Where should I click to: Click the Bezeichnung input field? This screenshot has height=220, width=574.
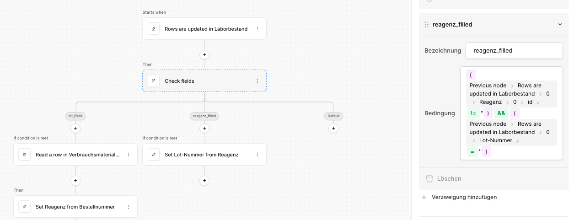(x=514, y=51)
